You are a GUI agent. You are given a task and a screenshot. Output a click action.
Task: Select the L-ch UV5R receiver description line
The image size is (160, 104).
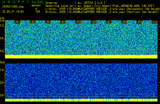(103, 9)
